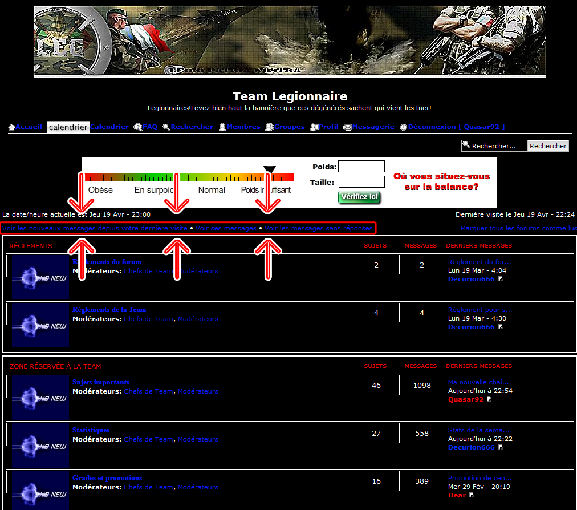Viewport: 577px width, 510px height.
Task: Click the green Vérifiez ici button
Action: (x=359, y=197)
